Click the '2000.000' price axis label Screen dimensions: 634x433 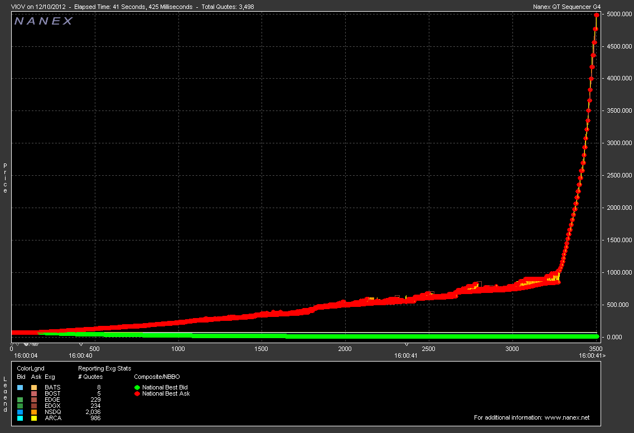620,208
